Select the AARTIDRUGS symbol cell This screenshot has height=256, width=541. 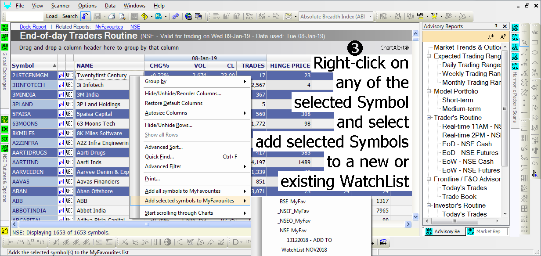[34, 153]
